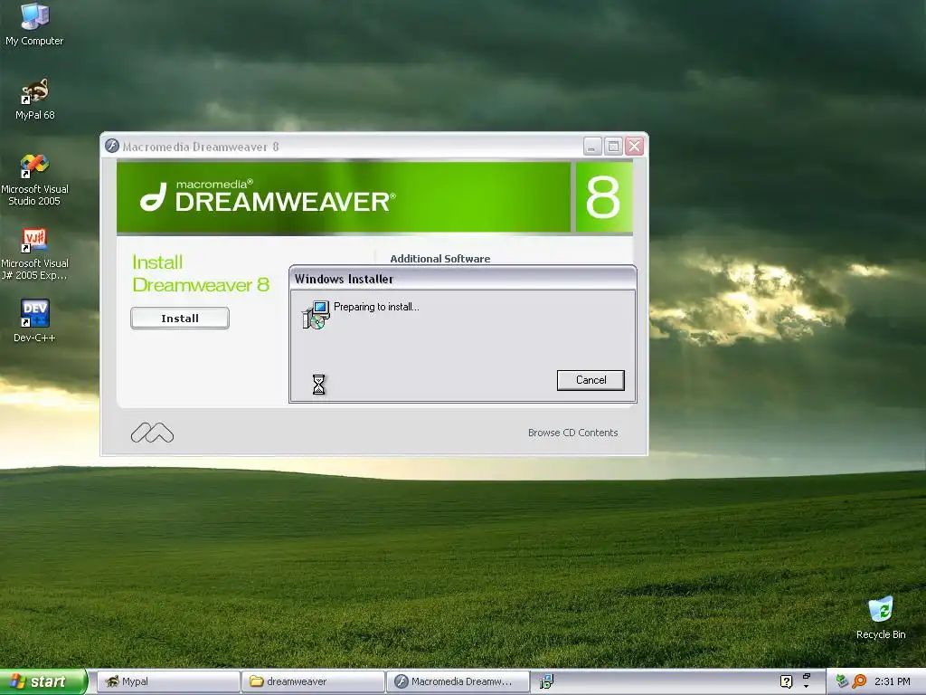Minimize the Macromedia Dreamweaver 8 window
926x695 pixels.
point(592,146)
